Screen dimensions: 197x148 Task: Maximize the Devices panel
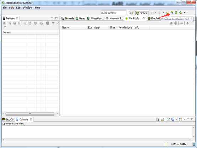point(57,18)
